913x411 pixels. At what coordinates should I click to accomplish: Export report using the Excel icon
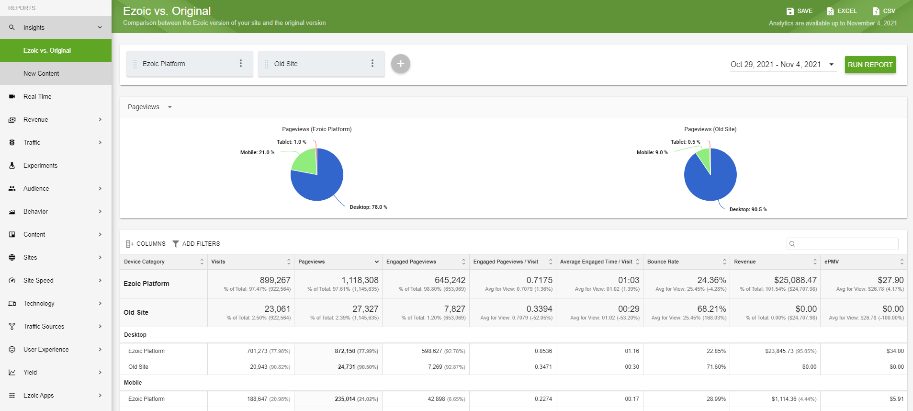(x=830, y=11)
